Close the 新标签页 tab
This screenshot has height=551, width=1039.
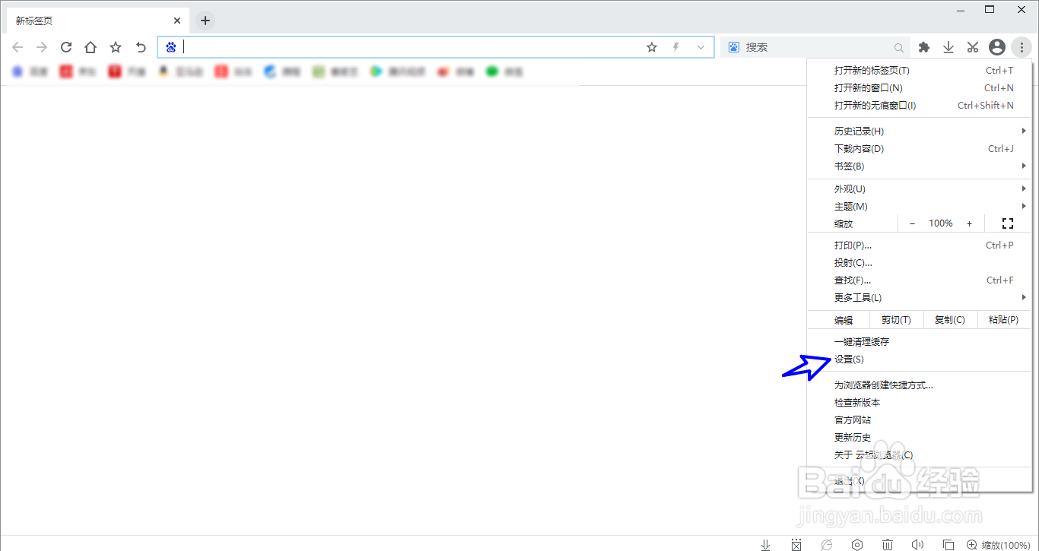coord(177,21)
